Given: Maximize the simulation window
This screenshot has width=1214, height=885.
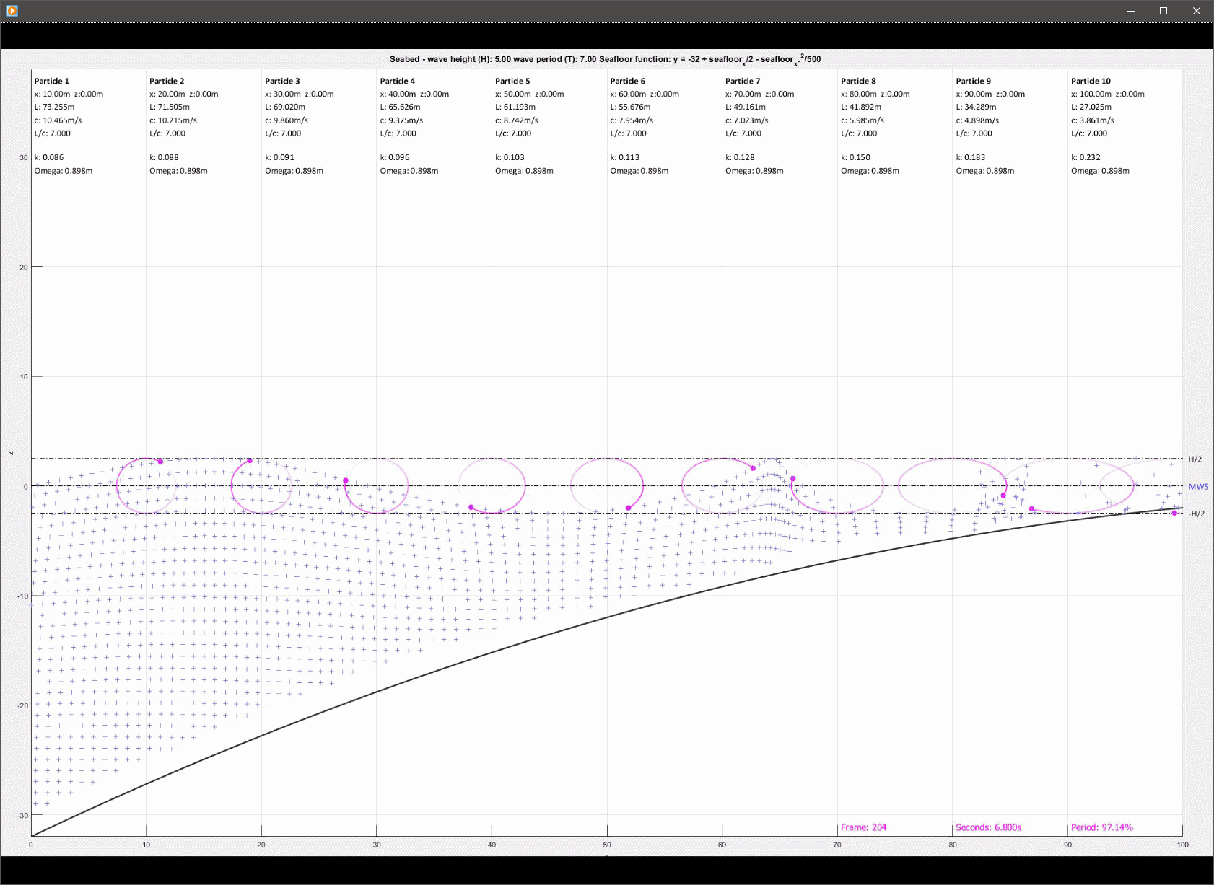Looking at the screenshot, I should [x=1163, y=10].
